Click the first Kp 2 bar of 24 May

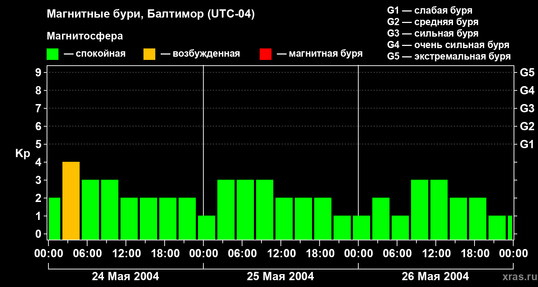tap(55, 219)
